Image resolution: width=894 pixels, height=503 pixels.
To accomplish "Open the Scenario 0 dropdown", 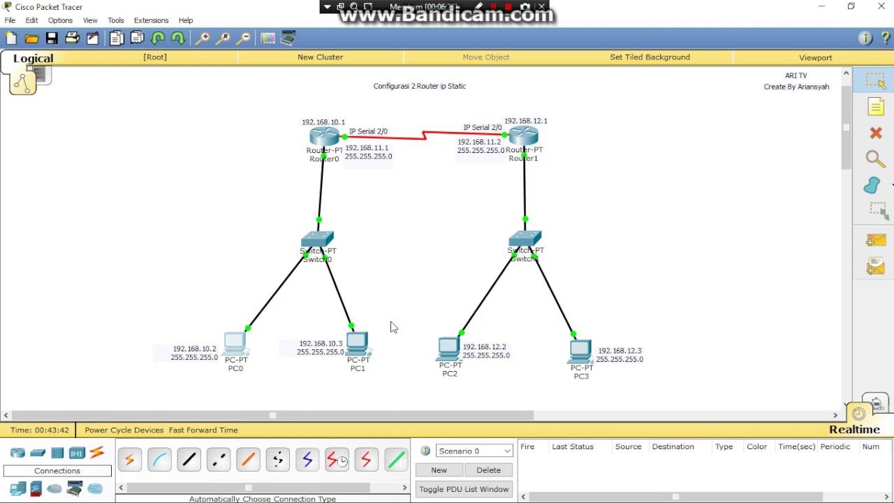I will pyautogui.click(x=474, y=451).
